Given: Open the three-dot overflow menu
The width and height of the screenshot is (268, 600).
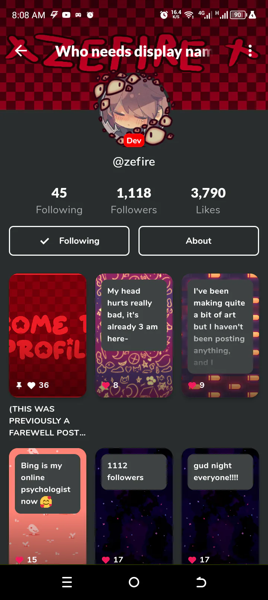Looking at the screenshot, I should pyautogui.click(x=250, y=51).
